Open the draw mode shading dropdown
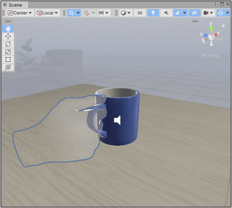This screenshot has height=208, width=232. pos(126,13)
